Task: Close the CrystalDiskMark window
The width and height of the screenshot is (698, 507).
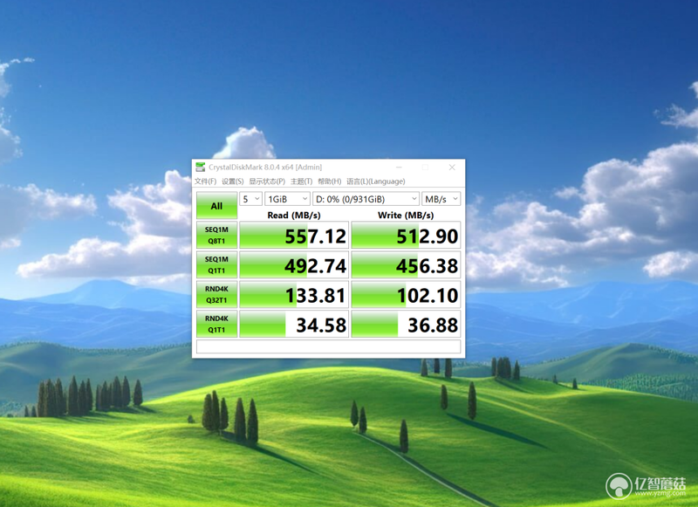Action: [452, 168]
